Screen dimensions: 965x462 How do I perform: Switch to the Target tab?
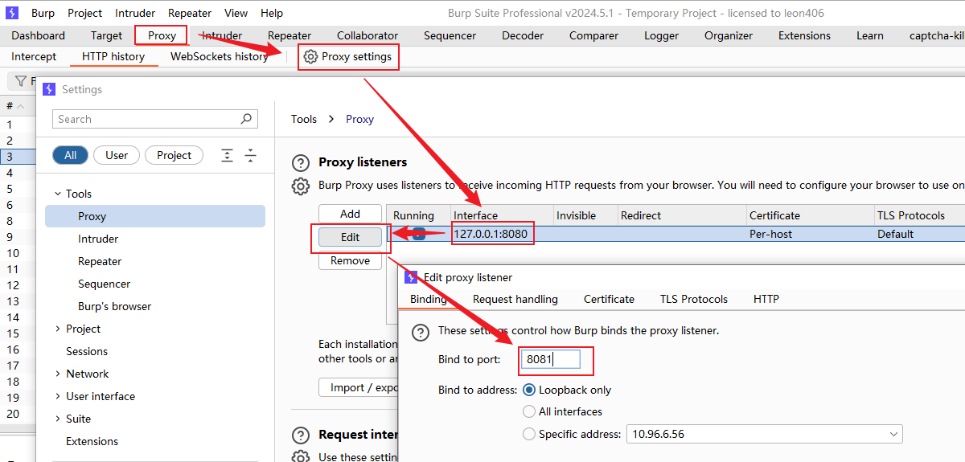(106, 35)
